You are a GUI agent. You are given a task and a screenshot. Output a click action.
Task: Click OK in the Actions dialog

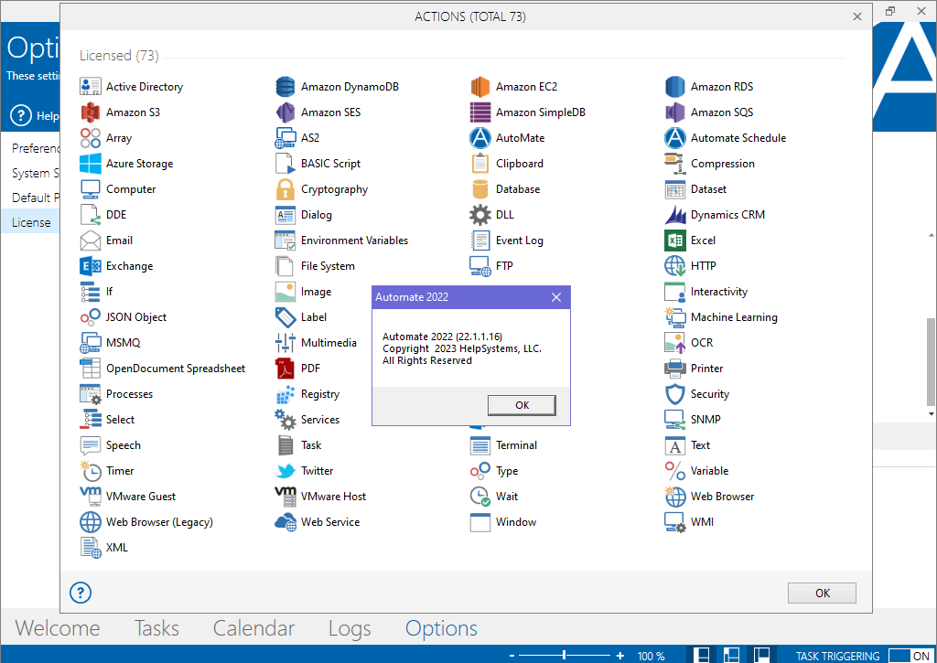pyautogui.click(x=822, y=593)
